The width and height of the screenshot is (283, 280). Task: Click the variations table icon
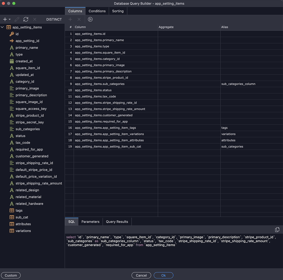(12, 231)
